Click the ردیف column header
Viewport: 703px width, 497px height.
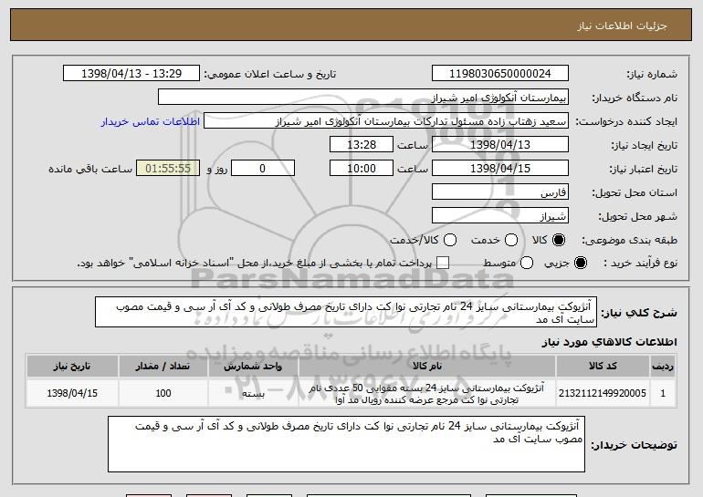tap(663, 367)
